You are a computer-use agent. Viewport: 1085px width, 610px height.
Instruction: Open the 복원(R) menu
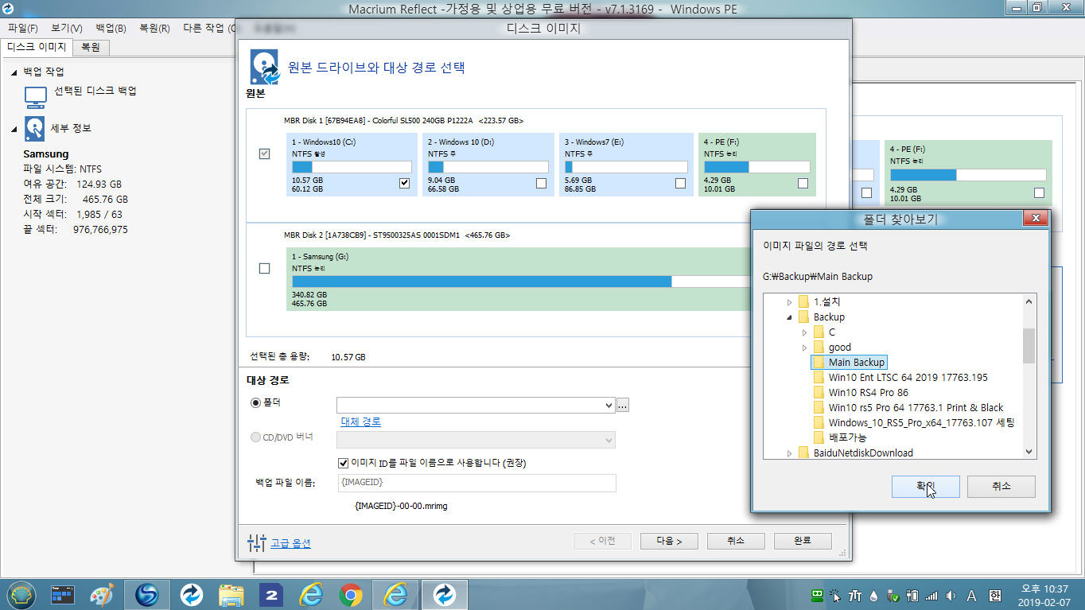pos(154,28)
